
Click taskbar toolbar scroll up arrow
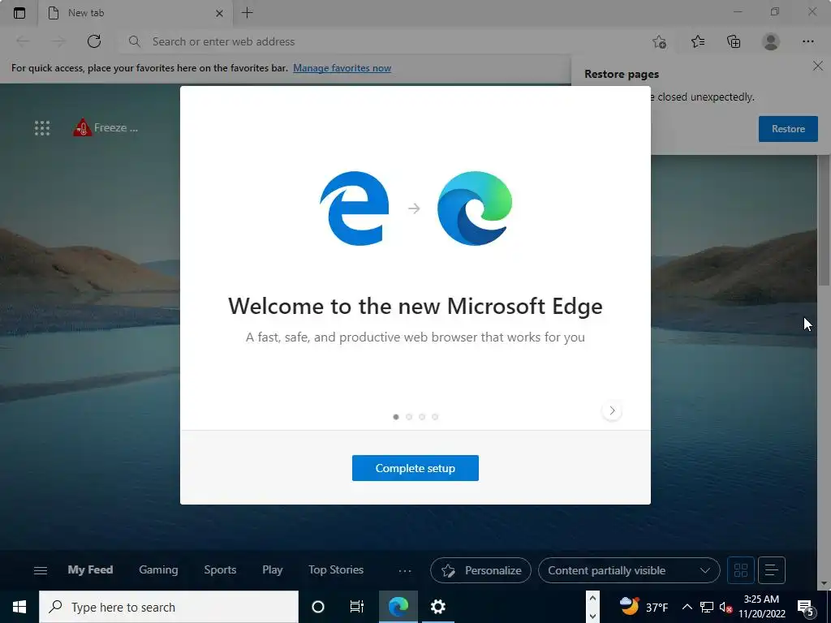(x=592, y=599)
